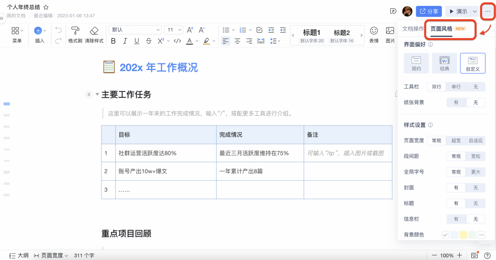
Task: Expand the dropdown arrow beside 演示
Action: (x=474, y=11)
